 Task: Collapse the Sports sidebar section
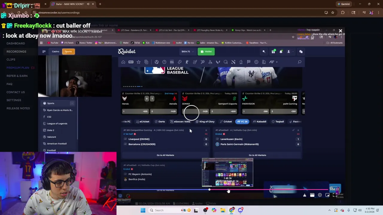tap(72, 103)
